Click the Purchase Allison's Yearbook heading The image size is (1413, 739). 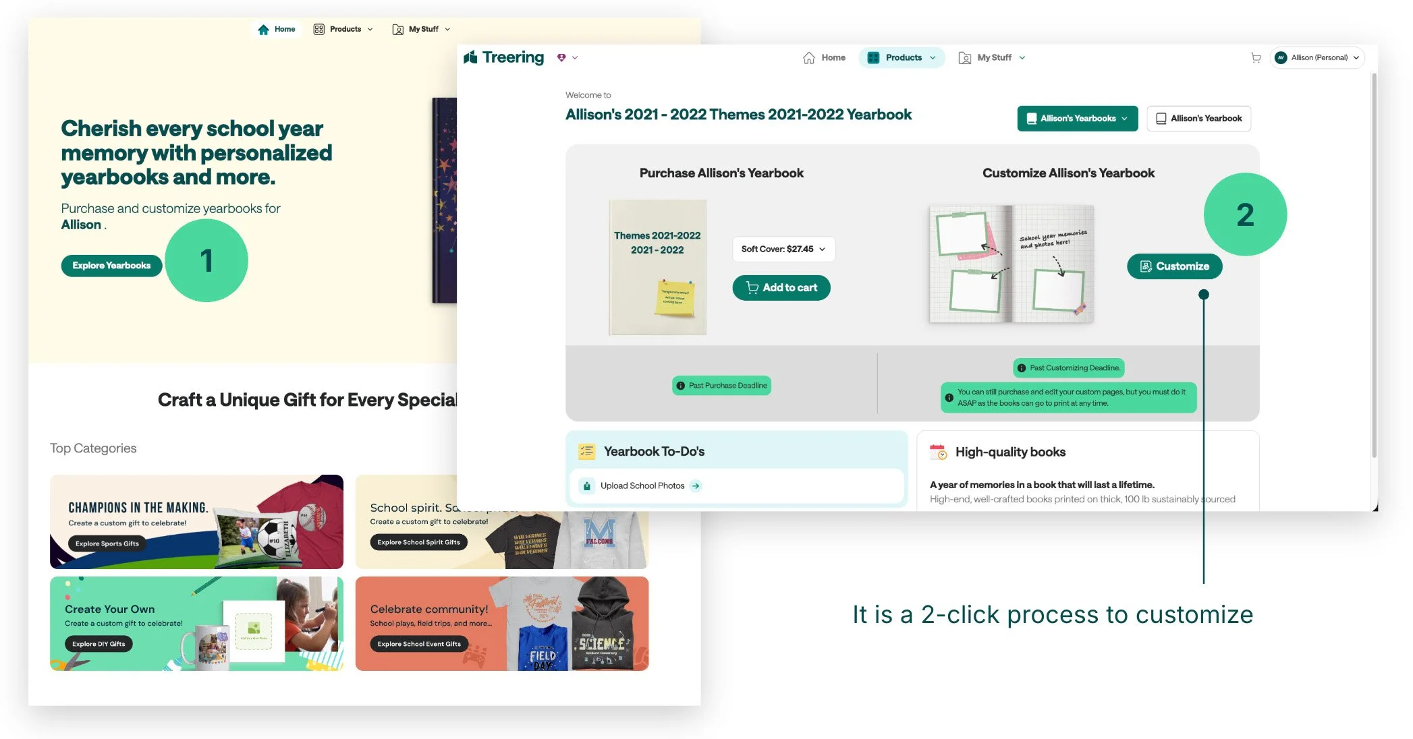pos(721,173)
